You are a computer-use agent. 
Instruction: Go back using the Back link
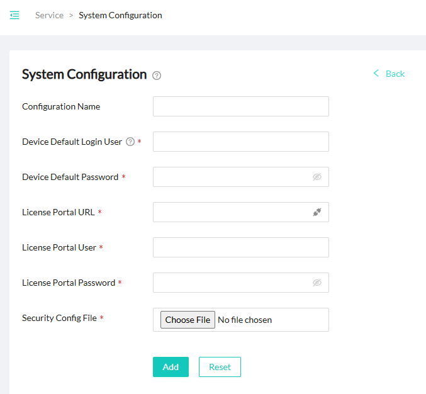pyautogui.click(x=389, y=74)
